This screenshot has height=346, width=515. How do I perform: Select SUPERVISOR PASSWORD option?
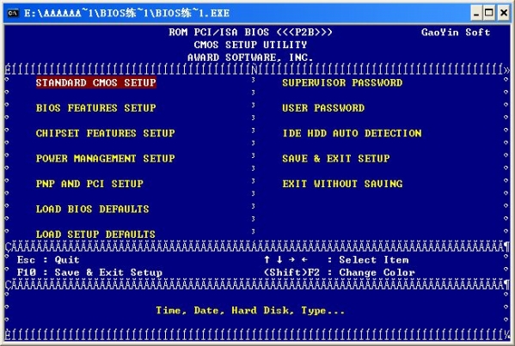click(x=342, y=82)
